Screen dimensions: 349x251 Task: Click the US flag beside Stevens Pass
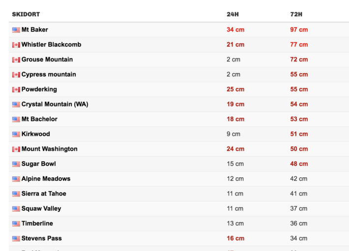coord(16,239)
